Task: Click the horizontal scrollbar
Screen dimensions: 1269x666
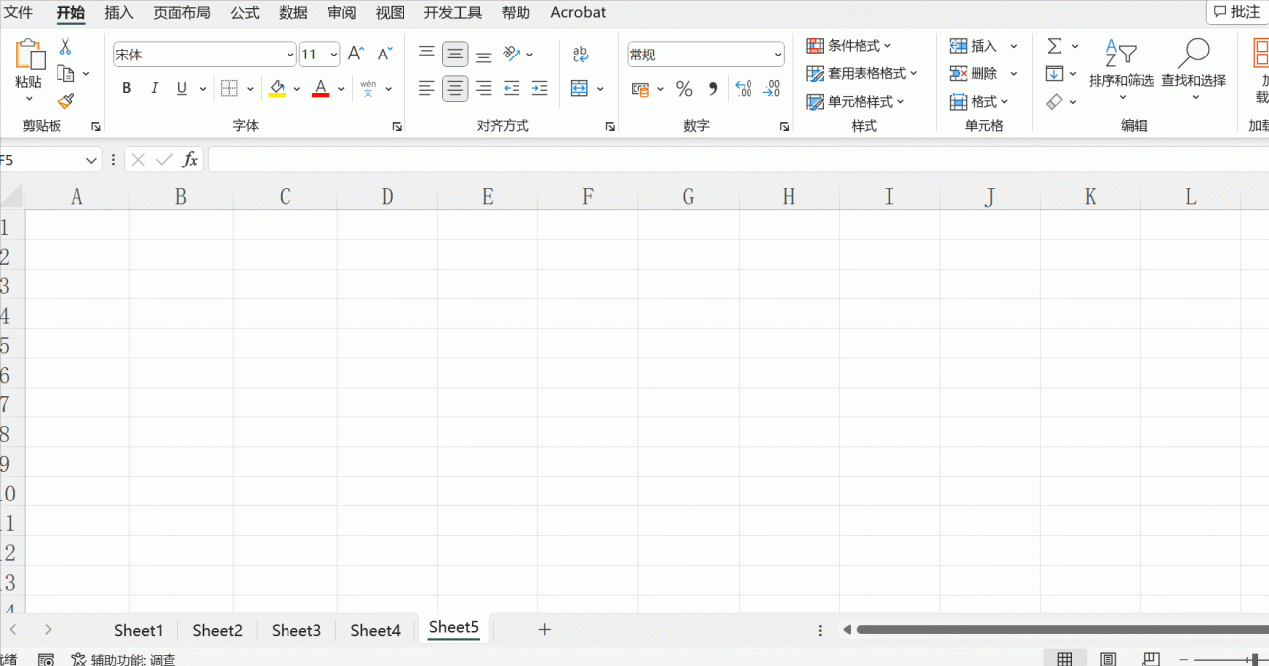Action: tap(1063, 629)
